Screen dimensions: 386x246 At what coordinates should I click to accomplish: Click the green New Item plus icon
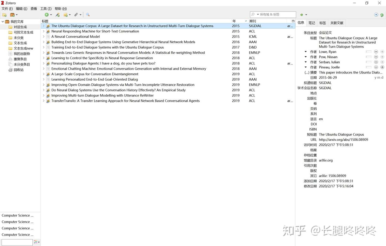point(47,15)
